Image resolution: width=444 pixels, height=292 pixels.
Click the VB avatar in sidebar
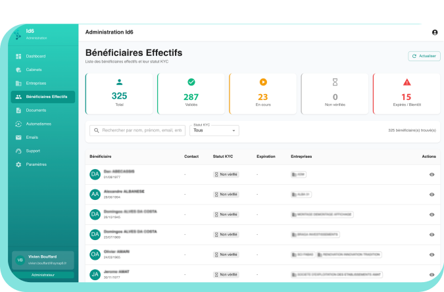[x=20, y=260]
